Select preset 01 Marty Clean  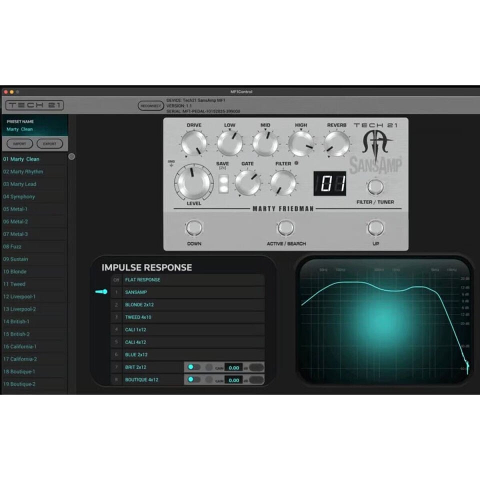pos(34,159)
